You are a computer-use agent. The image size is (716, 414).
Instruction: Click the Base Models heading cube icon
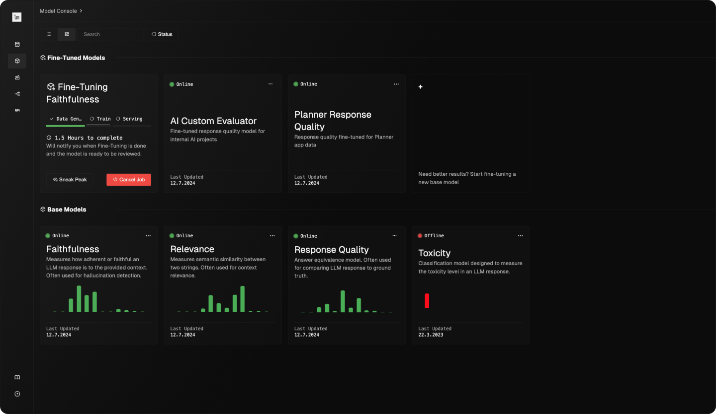point(43,209)
